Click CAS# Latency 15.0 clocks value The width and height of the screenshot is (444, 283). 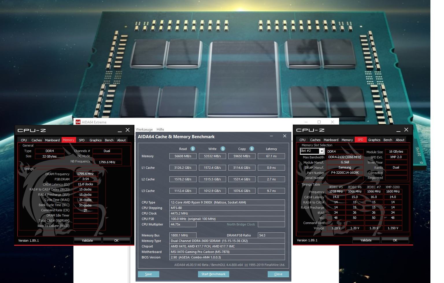(86, 184)
